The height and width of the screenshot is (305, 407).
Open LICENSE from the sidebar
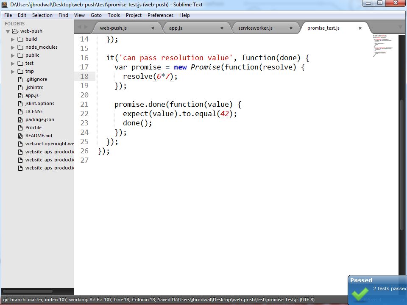[34, 111]
